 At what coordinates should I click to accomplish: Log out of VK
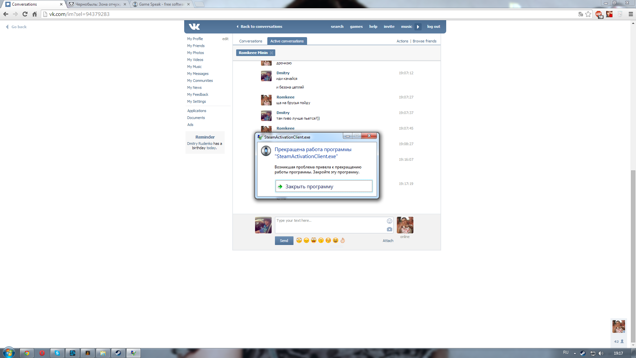pos(434,27)
